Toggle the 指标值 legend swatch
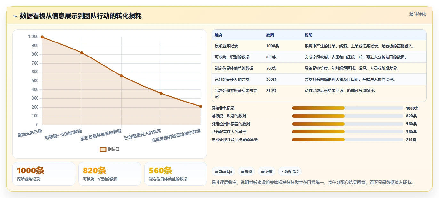This screenshot has width=439, height=198. [103, 149]
